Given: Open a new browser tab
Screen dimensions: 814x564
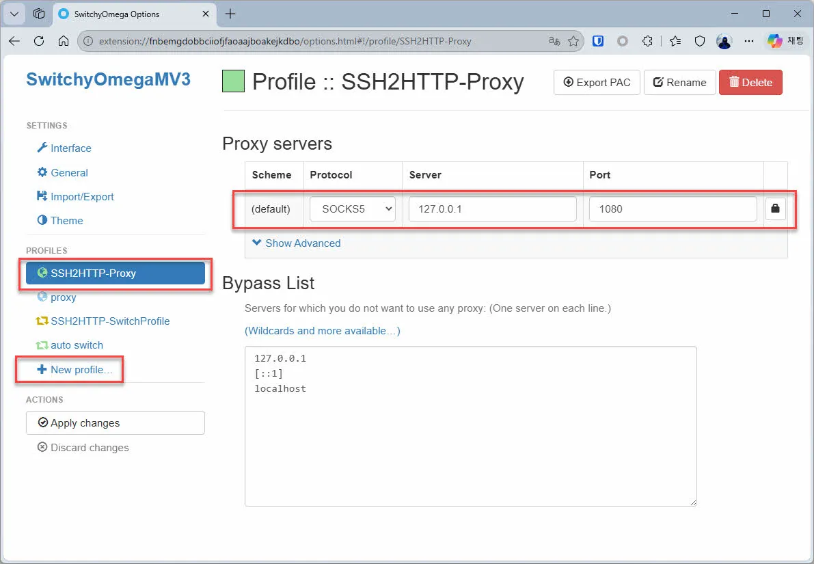Looking at the screenshot, I should [x=230, y=14].
